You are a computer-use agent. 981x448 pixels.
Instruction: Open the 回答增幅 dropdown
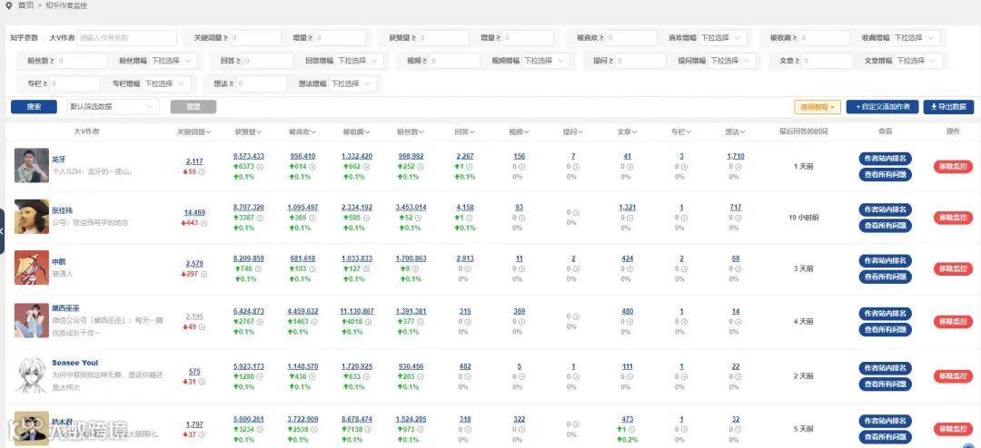pos(360,61)
